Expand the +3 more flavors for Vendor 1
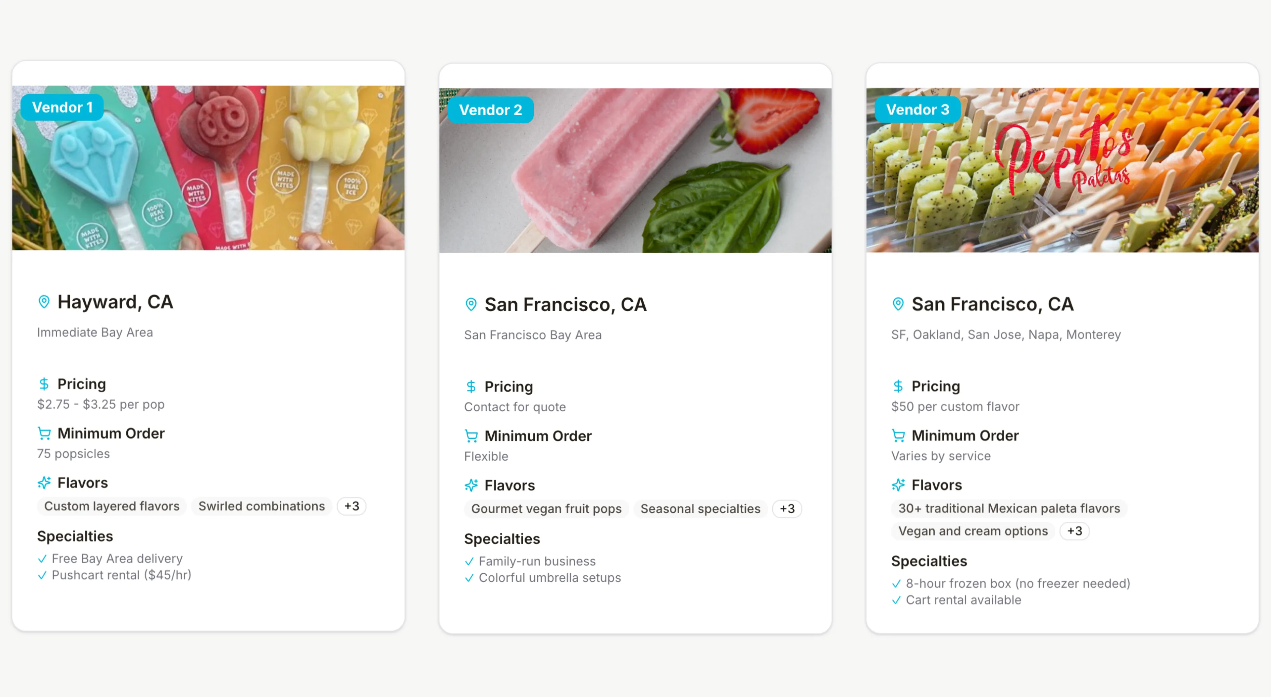1271x697 pixels. 351,506
